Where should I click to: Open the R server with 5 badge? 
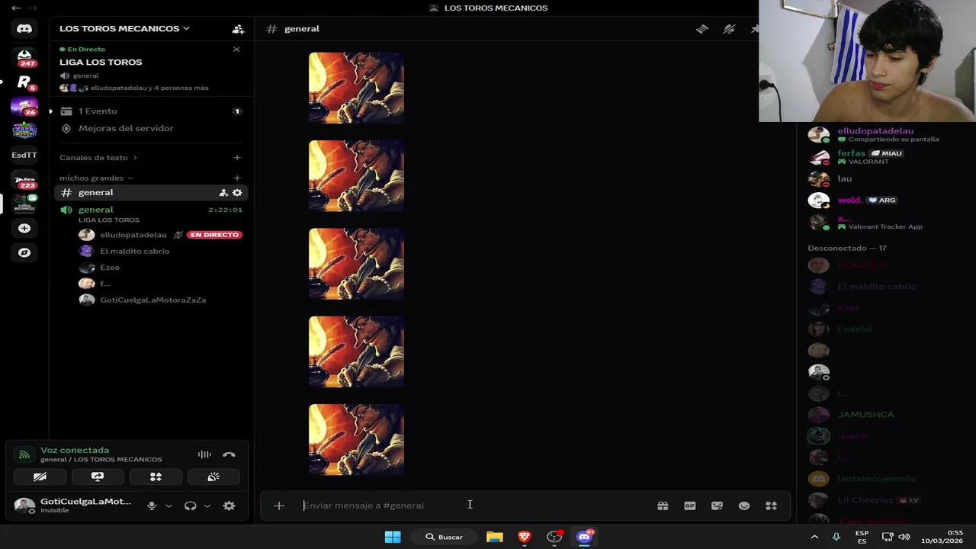point(24,82)
